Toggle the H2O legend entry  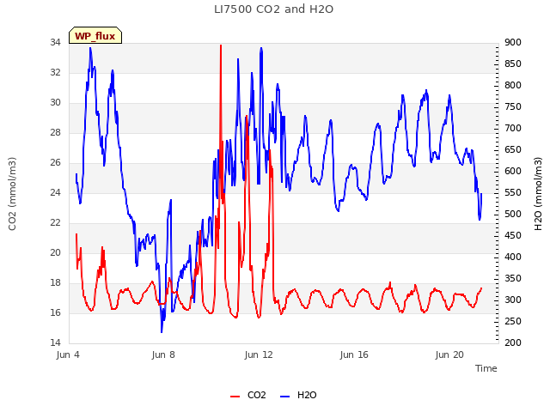tap(298, 395)
